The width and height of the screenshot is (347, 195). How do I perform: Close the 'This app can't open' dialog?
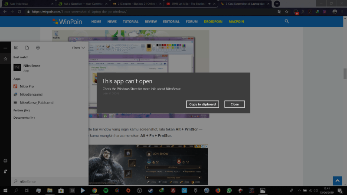[235, 104]
